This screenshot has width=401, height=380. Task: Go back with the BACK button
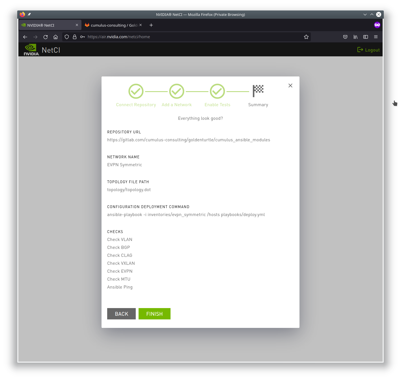[x=121, y=314]
